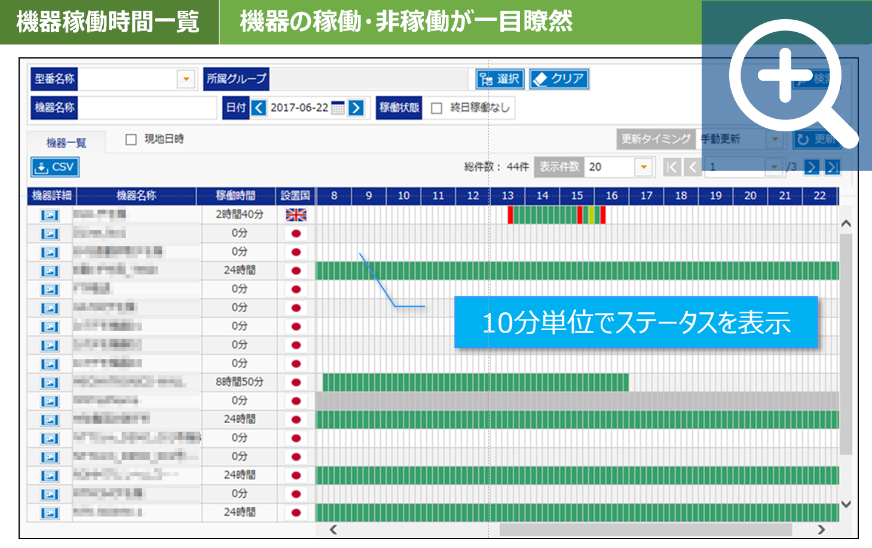
Task: Click the 2017-06-22 date field
Action: 299,108
